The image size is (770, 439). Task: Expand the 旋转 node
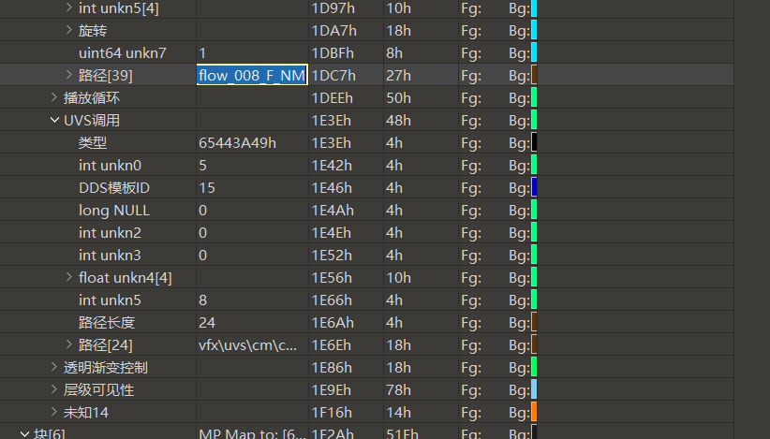pos(69,30)
